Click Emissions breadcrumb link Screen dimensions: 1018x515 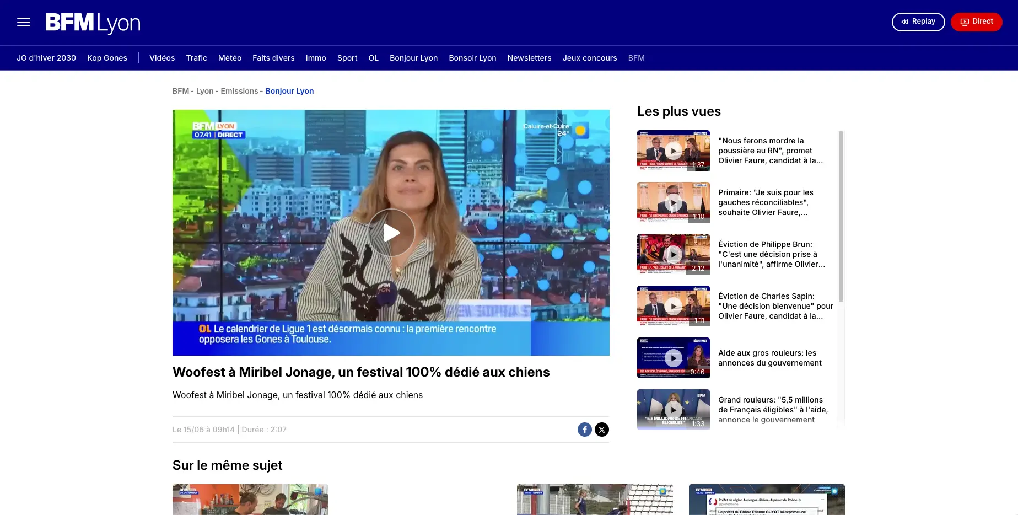(x=239, y=91)
